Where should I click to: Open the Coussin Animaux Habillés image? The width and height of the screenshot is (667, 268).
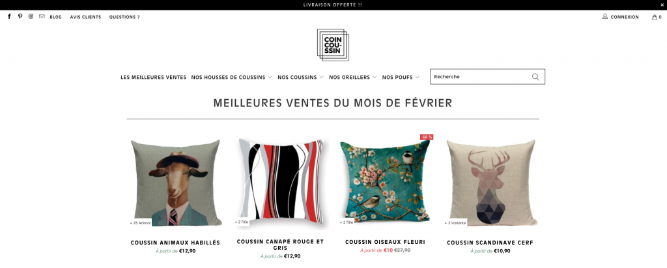(176, 183)
